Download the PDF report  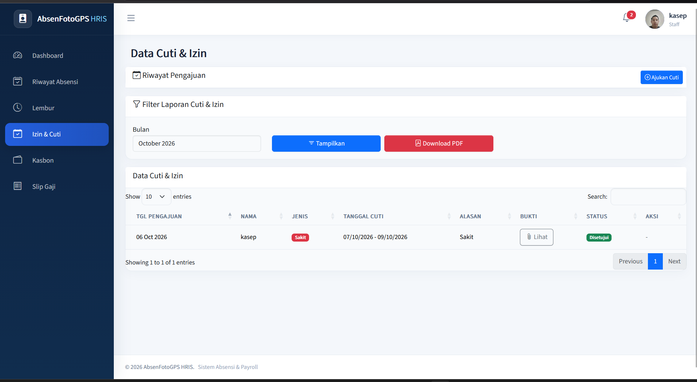point(438,143)
